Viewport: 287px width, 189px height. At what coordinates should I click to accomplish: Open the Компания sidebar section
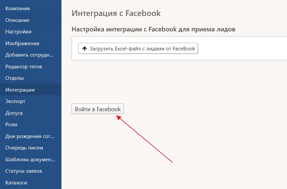tap(18, 9)
